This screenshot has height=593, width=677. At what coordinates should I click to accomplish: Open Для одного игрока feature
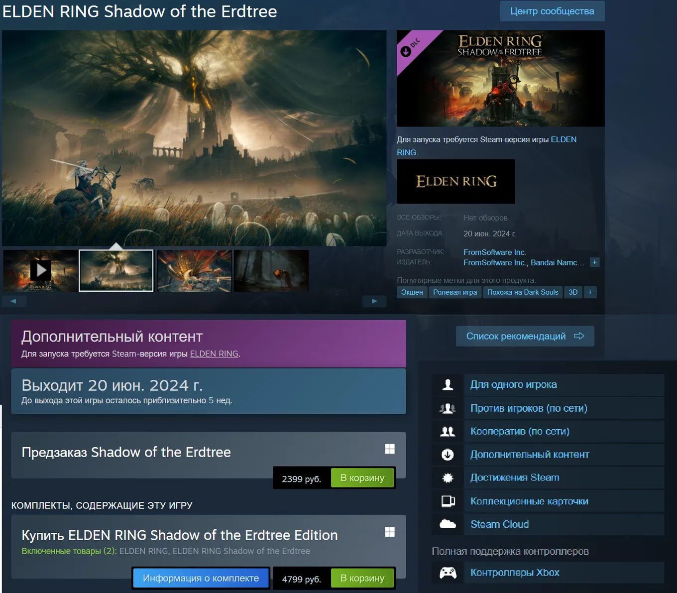click(514, 384)
